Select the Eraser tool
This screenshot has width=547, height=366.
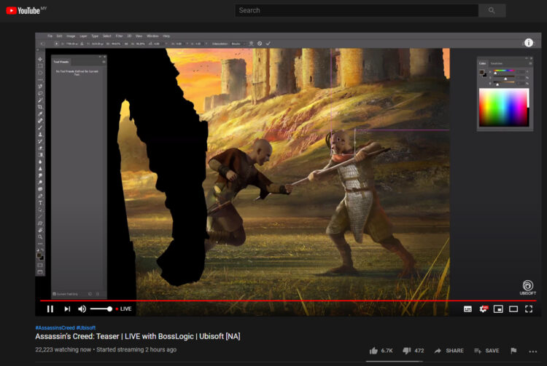point(40,148)
